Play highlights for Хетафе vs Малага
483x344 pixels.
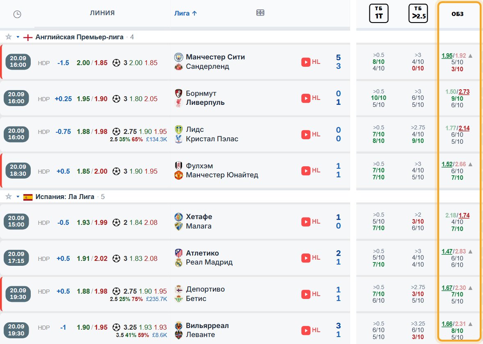pyautogui.click(x=311, y=222)
